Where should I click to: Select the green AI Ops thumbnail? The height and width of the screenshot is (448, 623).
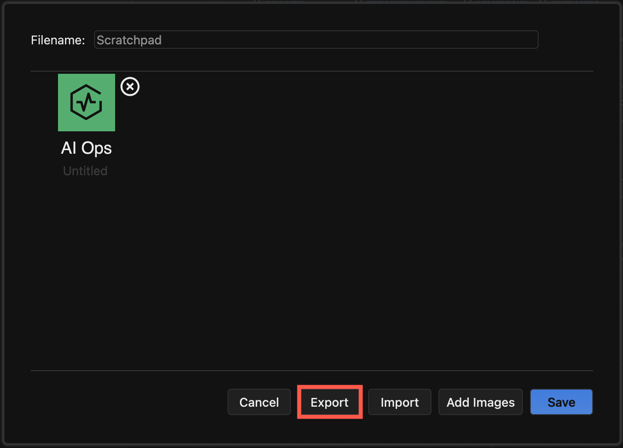87,102
